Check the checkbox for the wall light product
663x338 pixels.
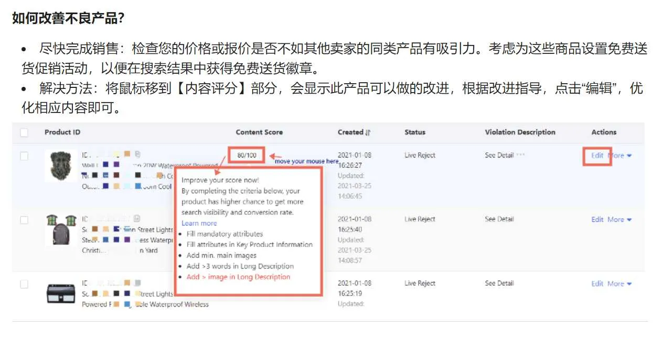(x=24, y=154)
